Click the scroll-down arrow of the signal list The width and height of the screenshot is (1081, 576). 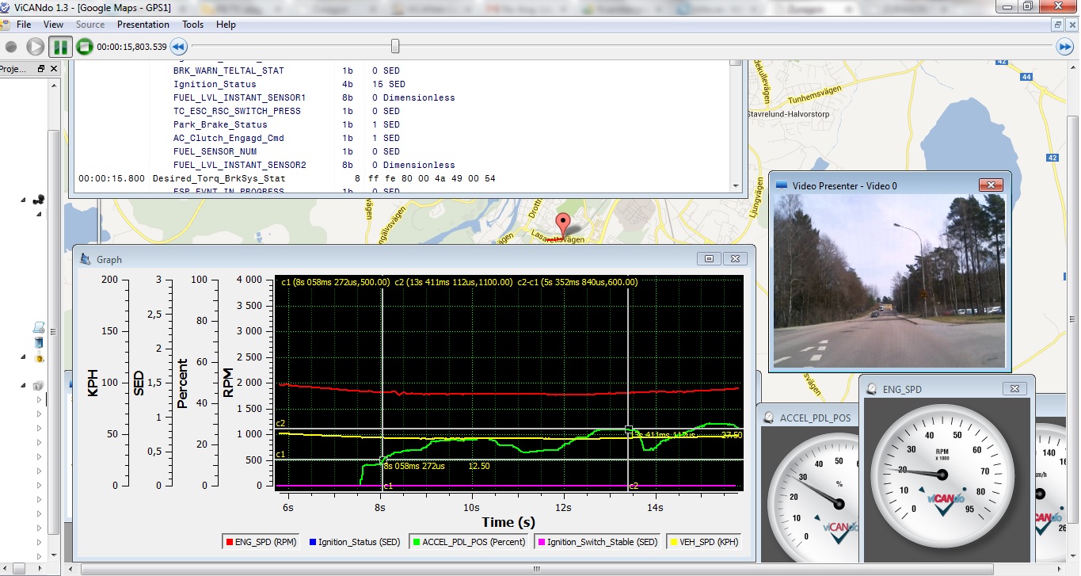[736, 187]
